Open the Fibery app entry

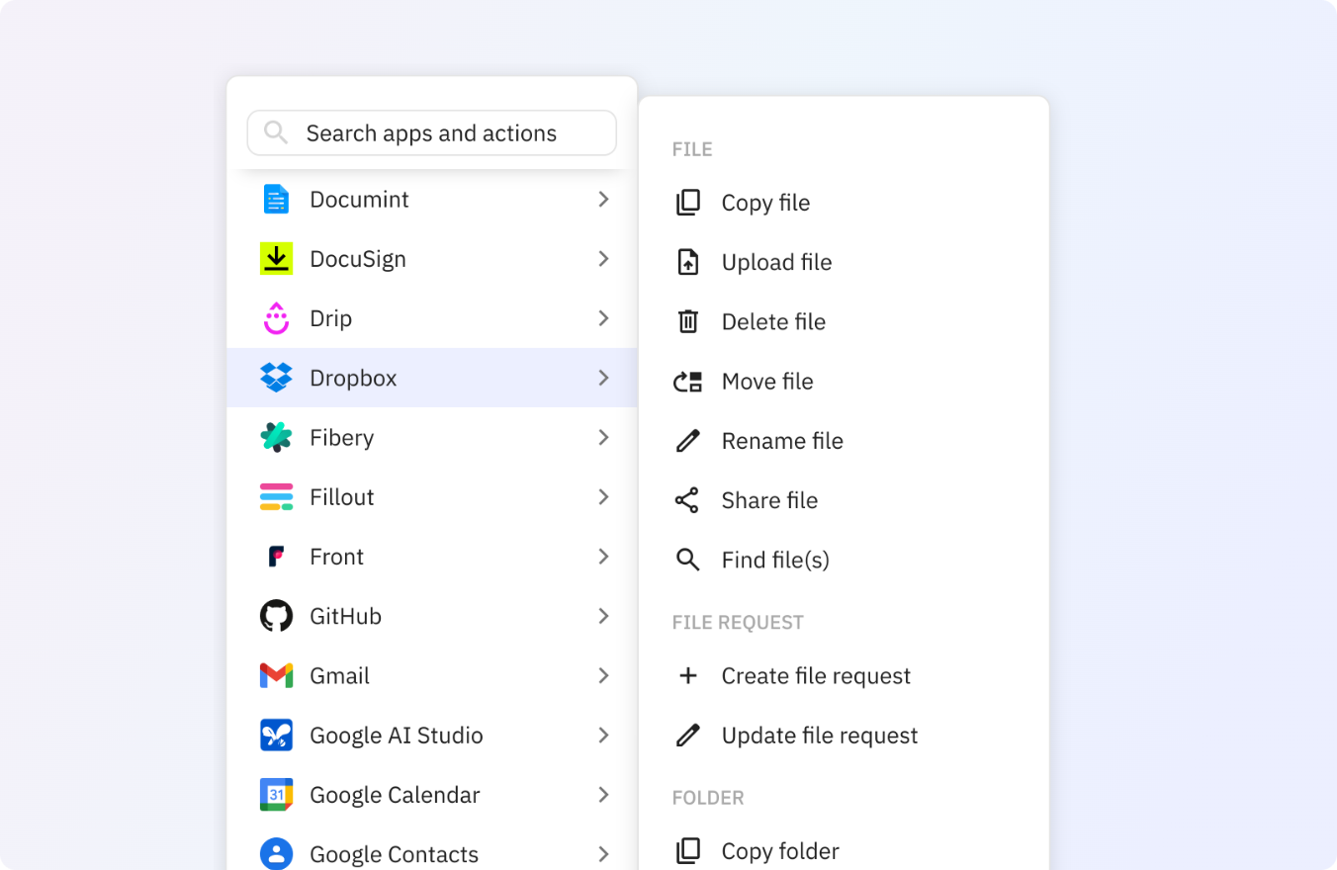tap(432, 437)
